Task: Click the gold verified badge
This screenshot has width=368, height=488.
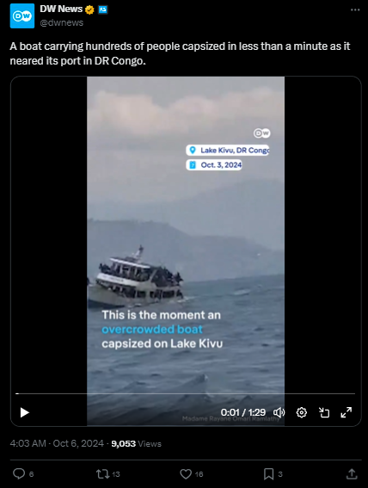Action: (x=89, y=10)
